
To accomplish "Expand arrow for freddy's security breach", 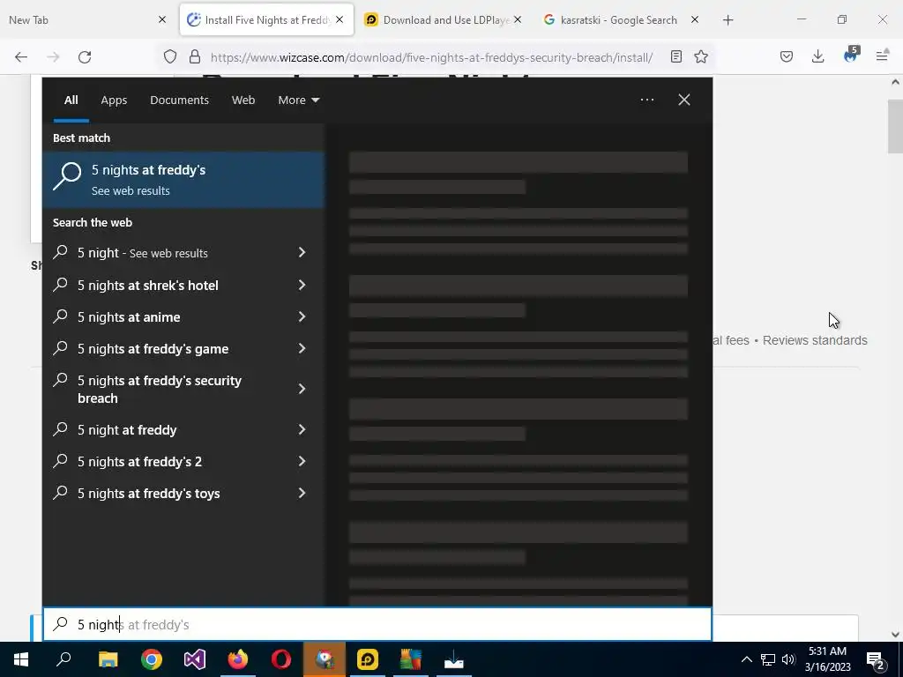I will coord(302,389).
